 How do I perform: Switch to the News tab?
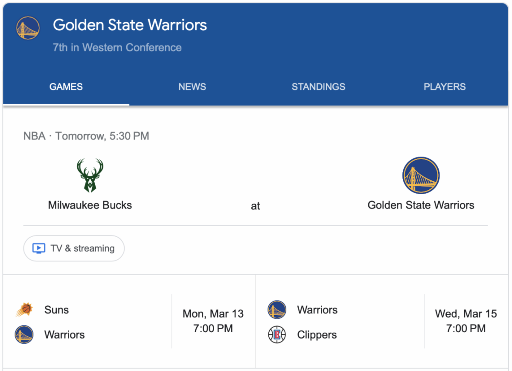click(x=192, y=87)
